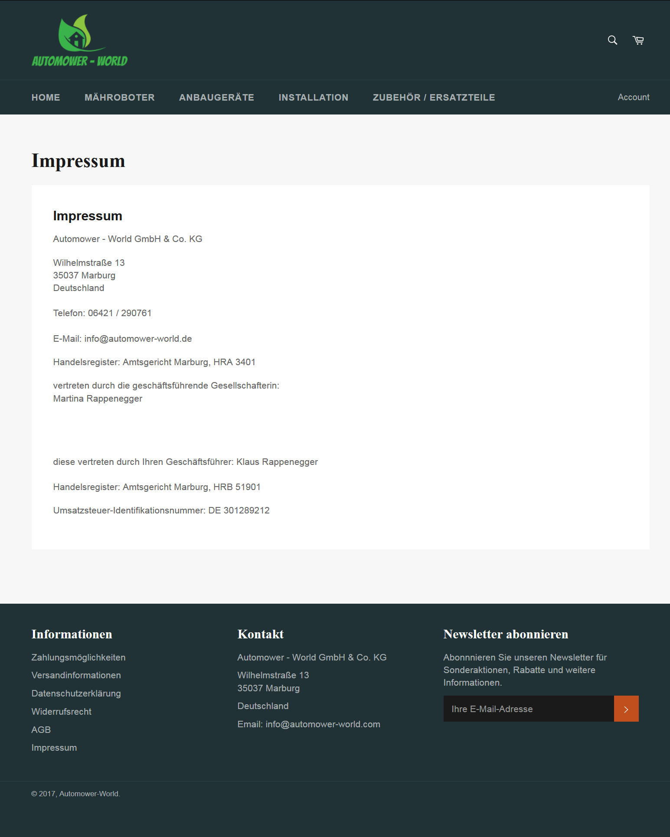The width and height of the screenshot is (670, 837).
Task: Click Automower - World GmbH & Co. KG in footer
Action: [312, 657]
